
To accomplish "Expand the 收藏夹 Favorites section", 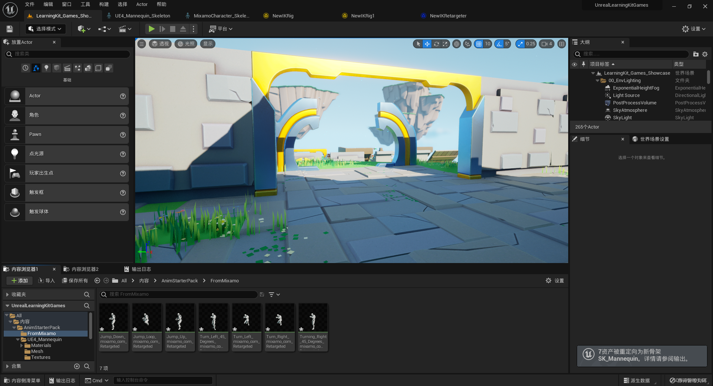I will coord(7,295).
